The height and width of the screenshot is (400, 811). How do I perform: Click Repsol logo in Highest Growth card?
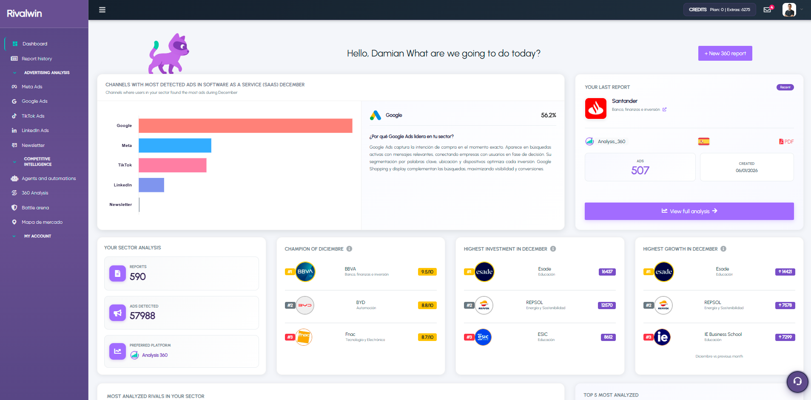click(663, 305)
